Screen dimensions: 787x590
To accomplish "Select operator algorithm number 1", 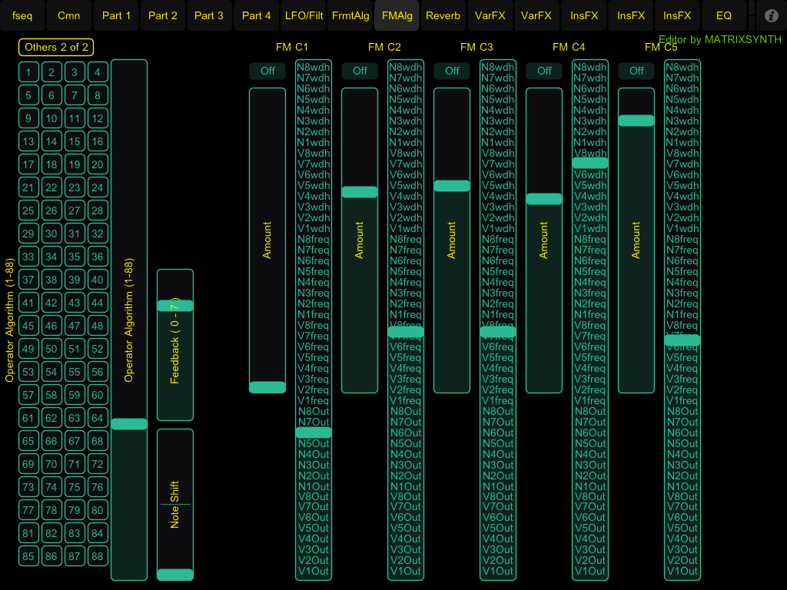I will [28, 73].
